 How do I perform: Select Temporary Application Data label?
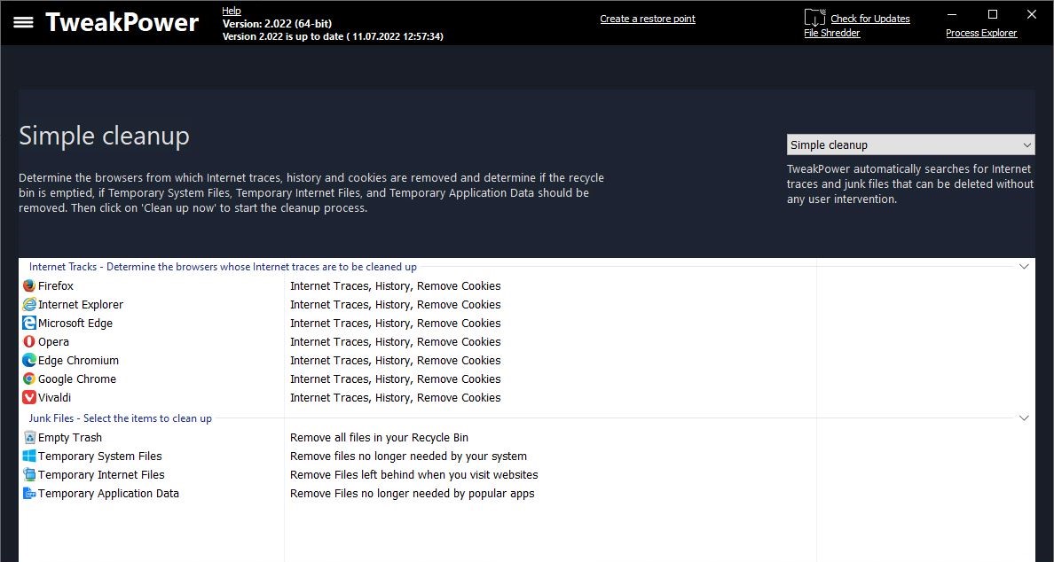(x=109, y=494)
